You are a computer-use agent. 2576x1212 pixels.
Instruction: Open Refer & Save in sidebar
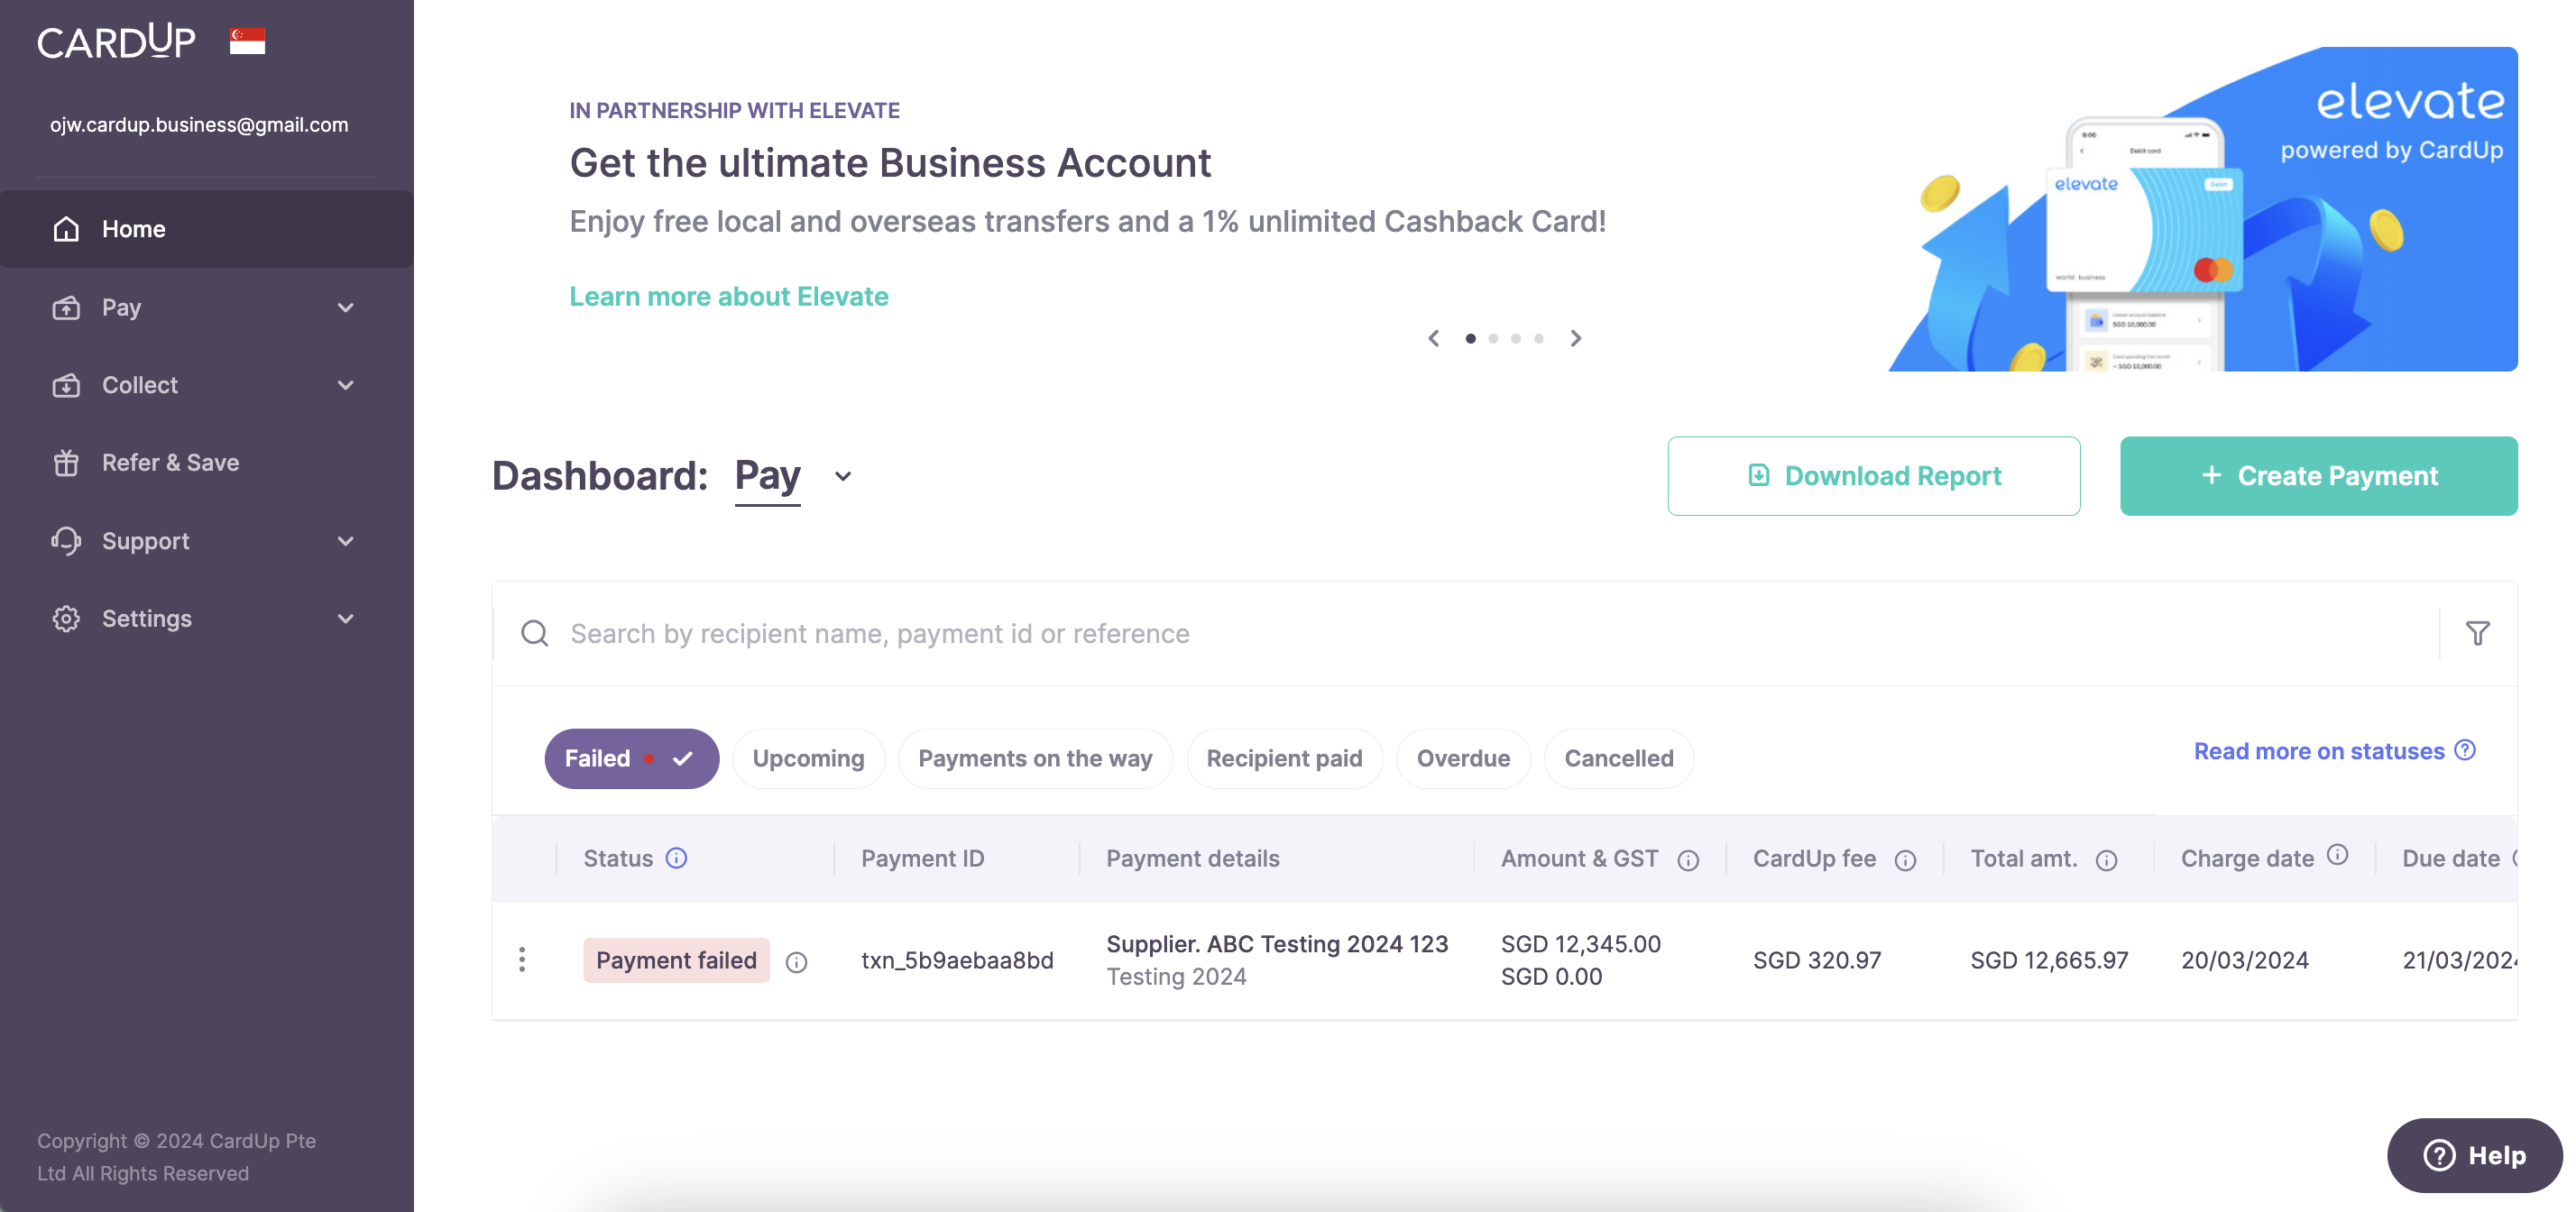170,462
